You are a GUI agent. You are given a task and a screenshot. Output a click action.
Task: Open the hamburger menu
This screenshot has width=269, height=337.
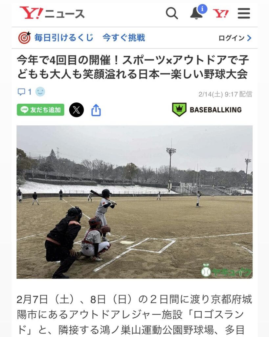(244, 13)
